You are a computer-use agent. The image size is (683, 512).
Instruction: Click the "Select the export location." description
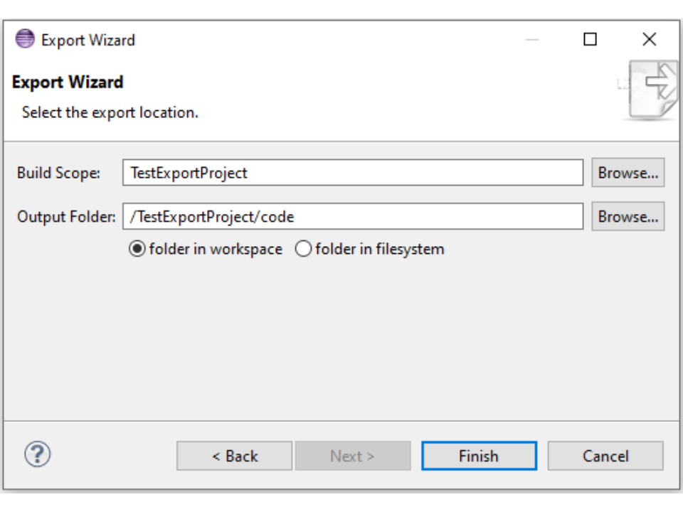pyautogui.click(x=110, y=112)
